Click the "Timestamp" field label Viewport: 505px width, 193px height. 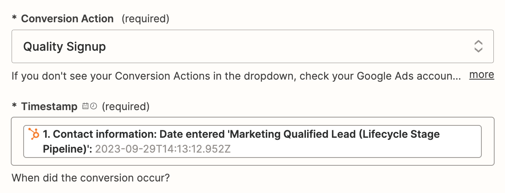coord(49,107)
